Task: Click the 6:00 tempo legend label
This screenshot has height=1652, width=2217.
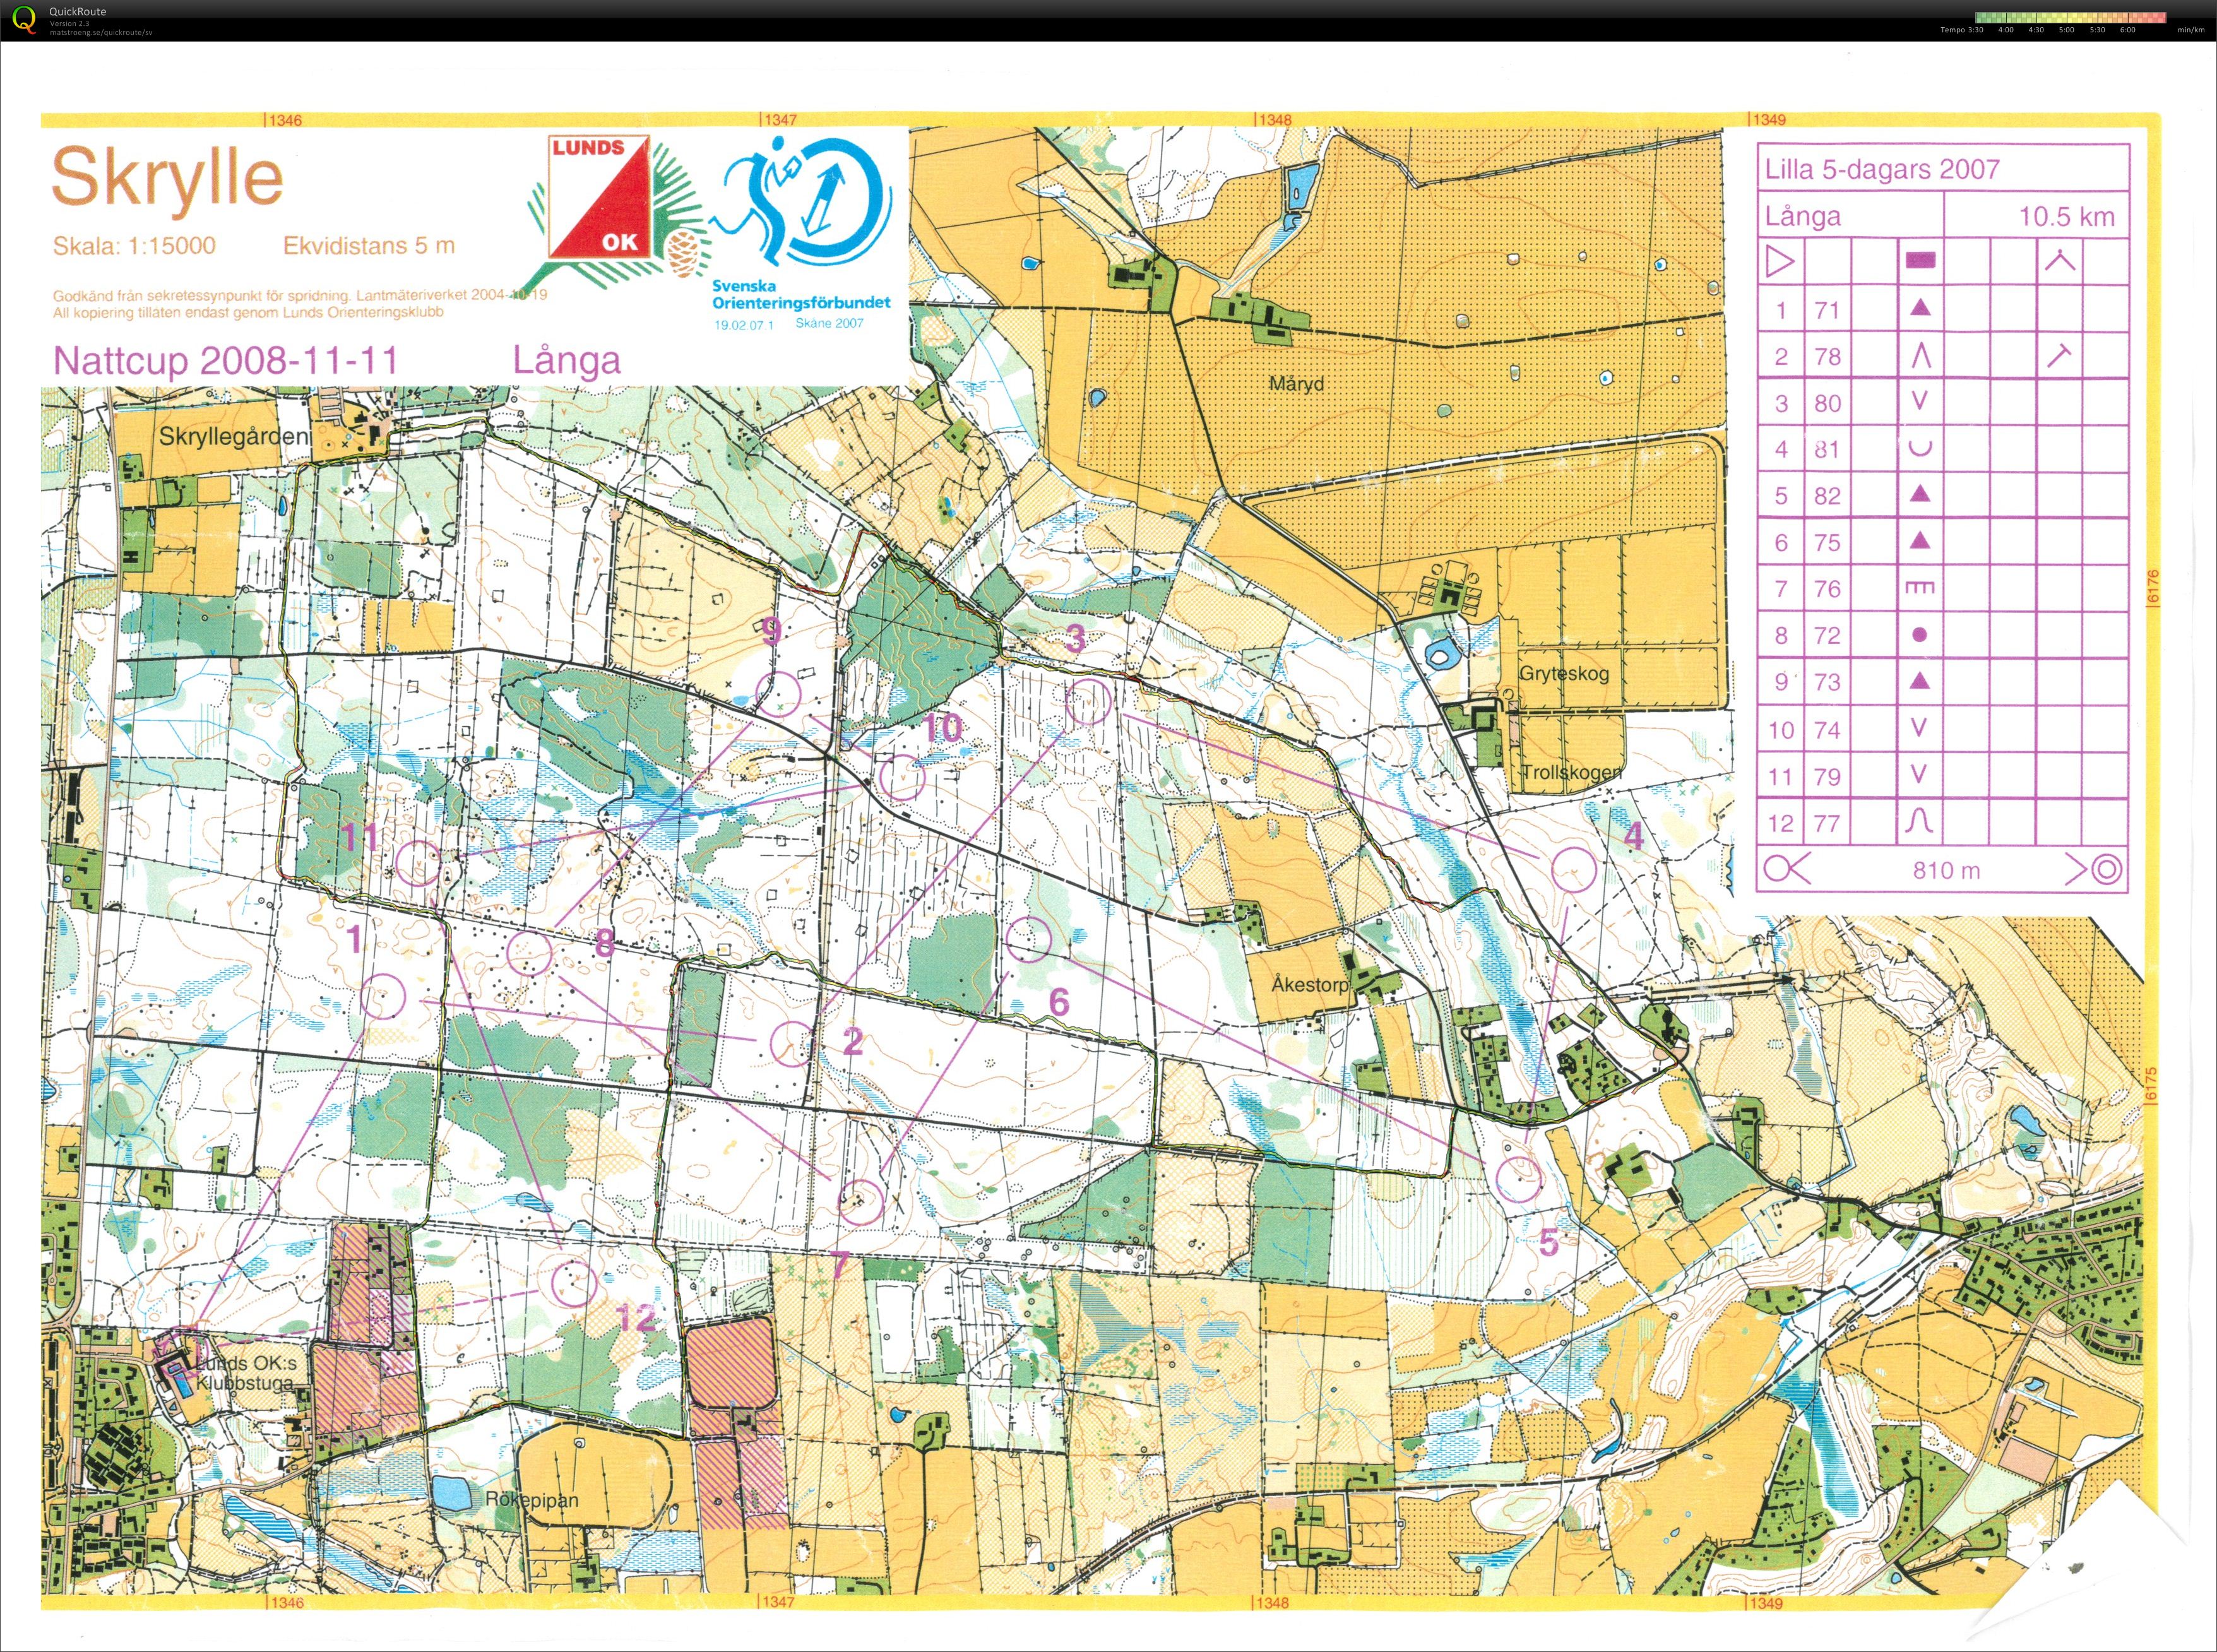Action: [2127, 30]
